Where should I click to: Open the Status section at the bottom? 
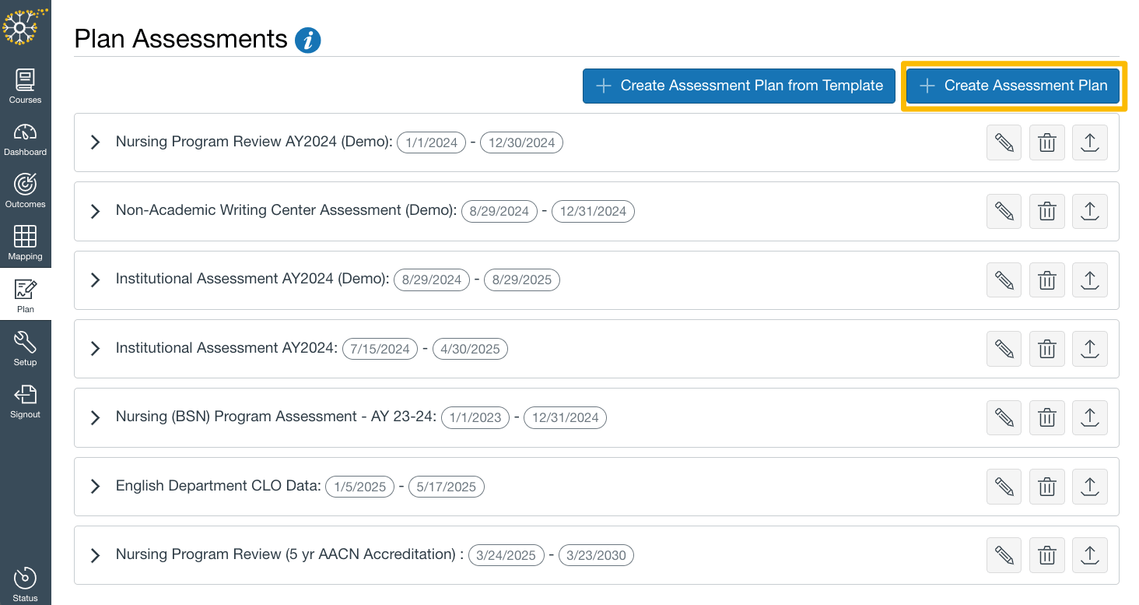click(25, 584)
